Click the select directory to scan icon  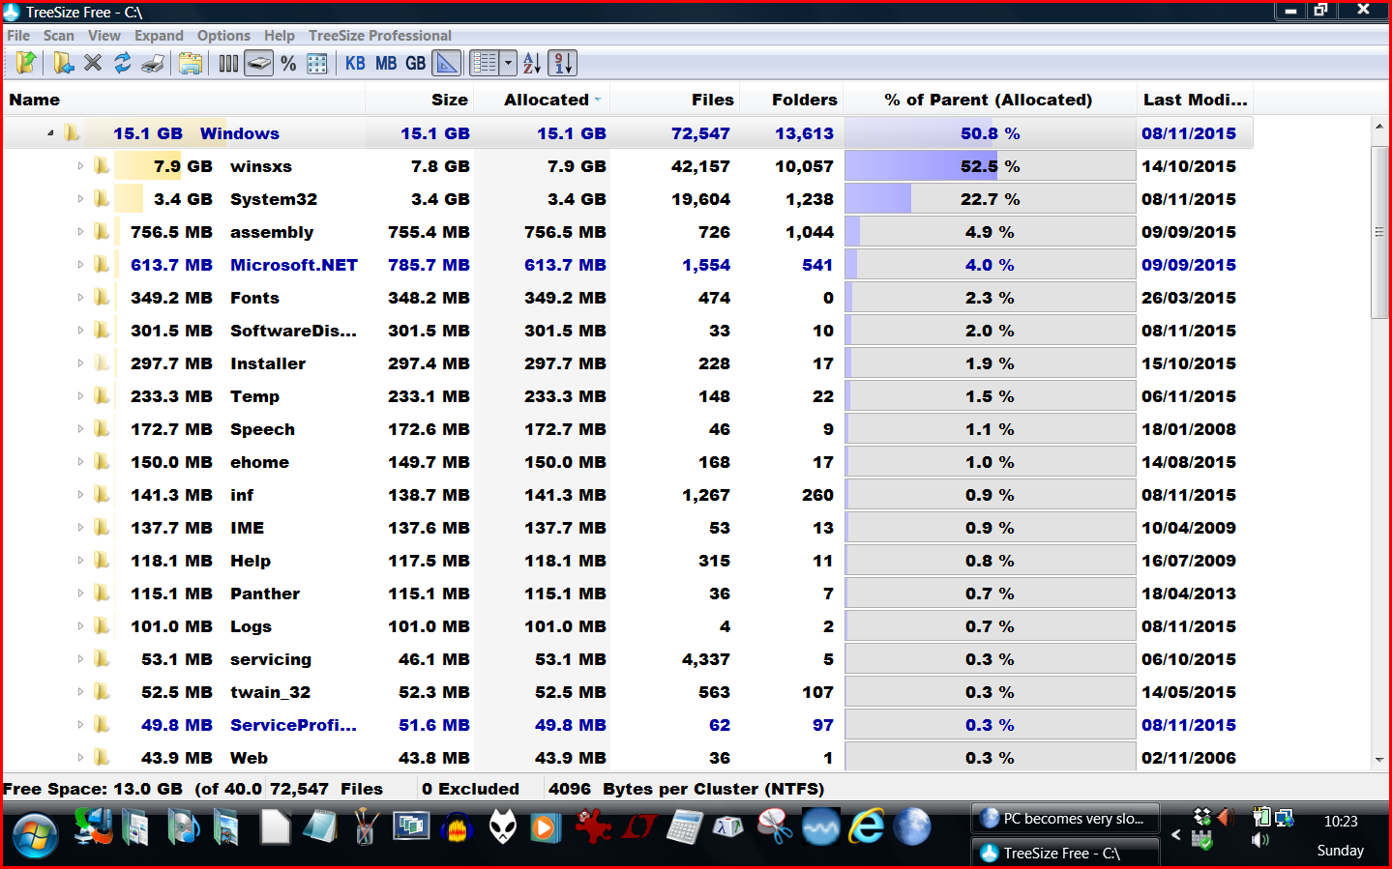tap(63, 64)
